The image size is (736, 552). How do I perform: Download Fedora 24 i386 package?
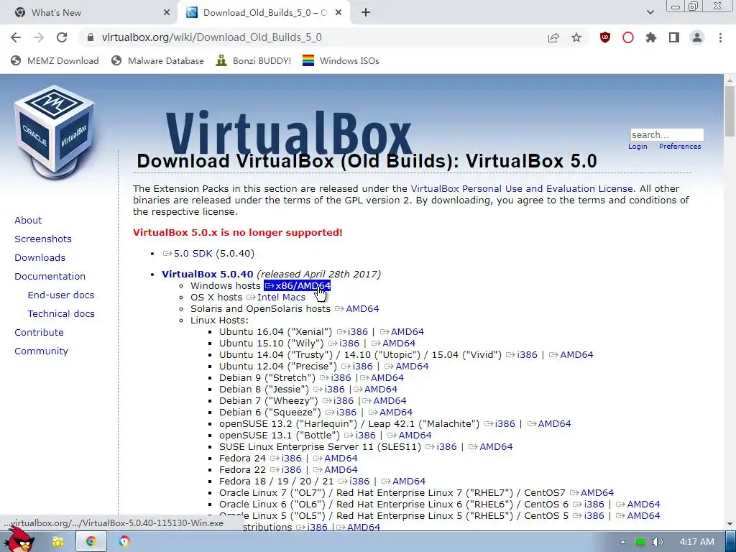tap(286, 458)
